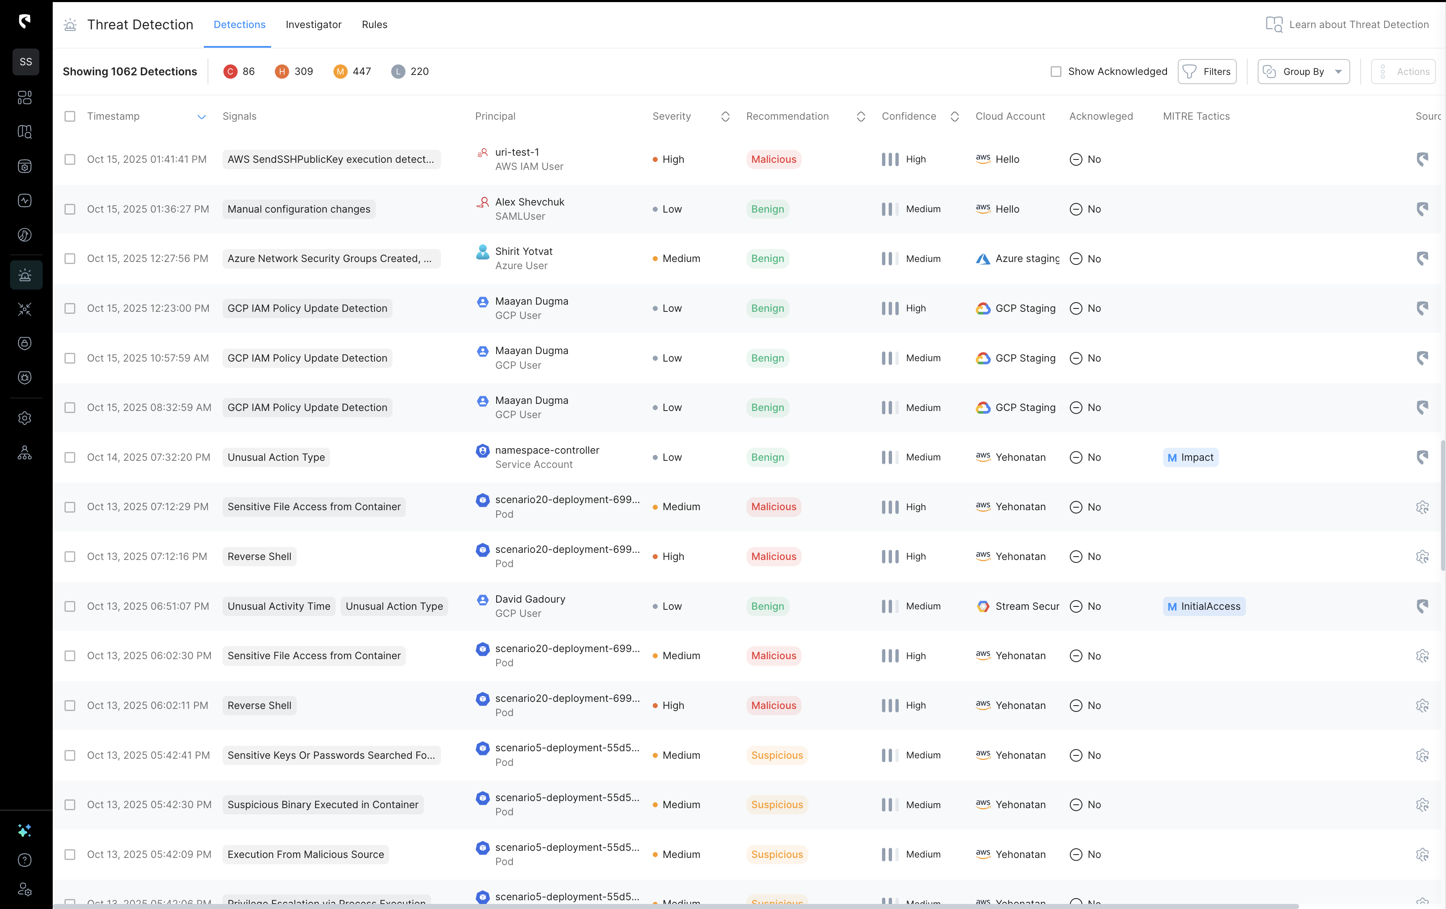Open the settings gear icon in sidebar
Screen dimensions: 1446x909
tap(25, 418)
